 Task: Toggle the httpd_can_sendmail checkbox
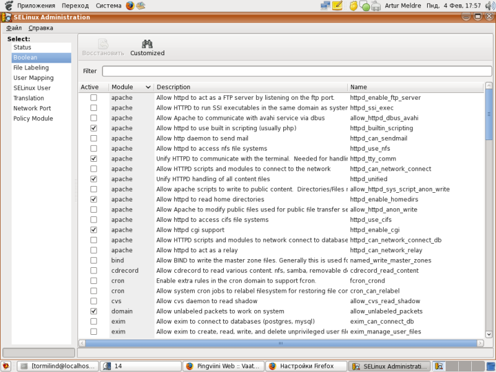click(x=94, y=138)
